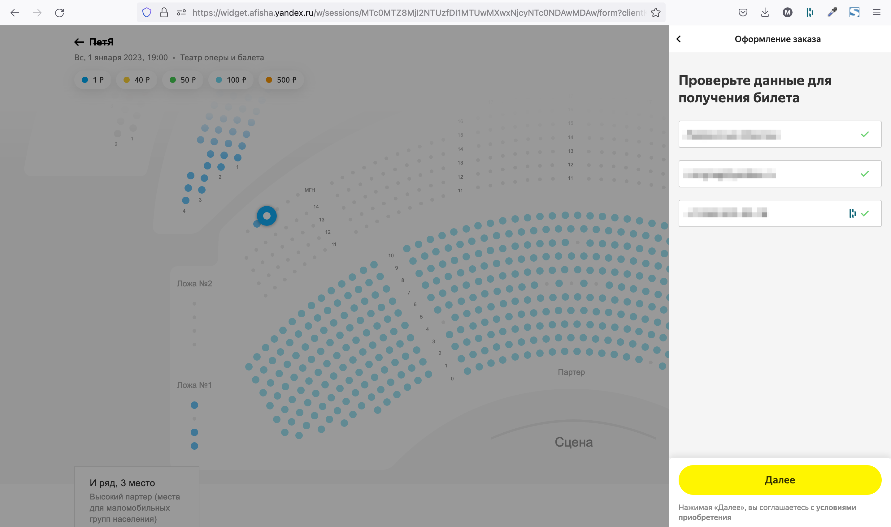The height and width of the screenshot is (527, 891).
Task: Click the browser back arrow
Action: click(x=15, y=13)
